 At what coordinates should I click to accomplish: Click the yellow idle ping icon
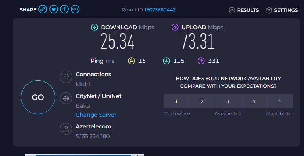point(132,61)
